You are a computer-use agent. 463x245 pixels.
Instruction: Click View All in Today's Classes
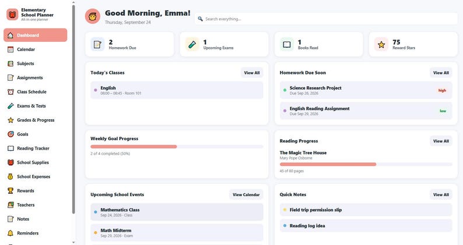[252, 73]
